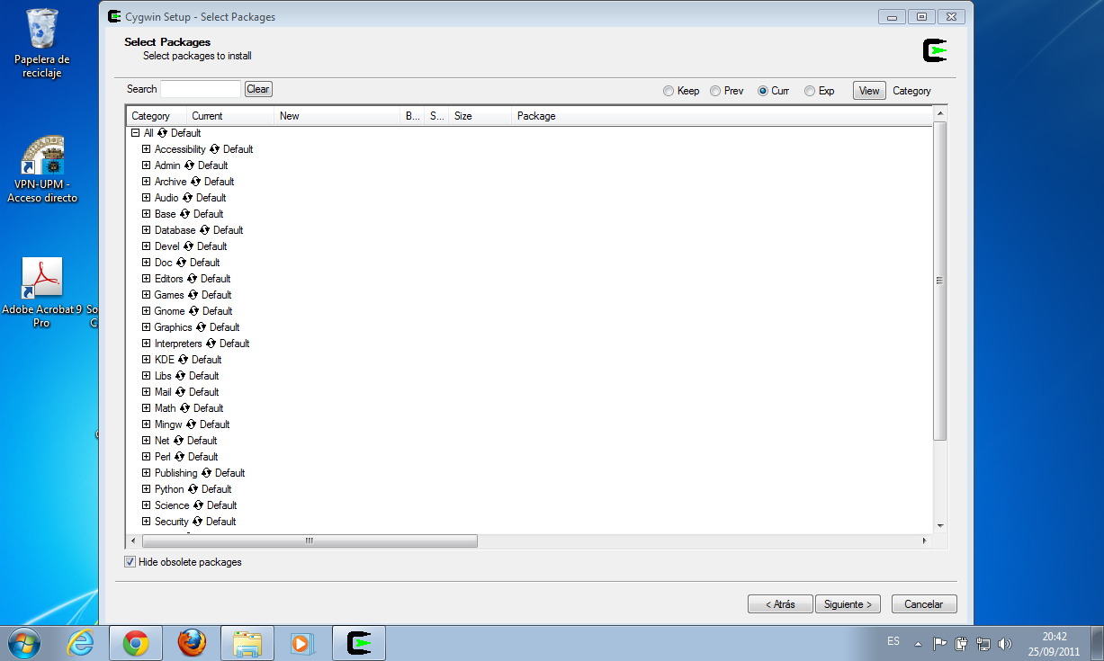The width and height of the screenshot is (1104, 661).
Task: Click the cycle icon next to Admin
Action: [x=190, y=165]
